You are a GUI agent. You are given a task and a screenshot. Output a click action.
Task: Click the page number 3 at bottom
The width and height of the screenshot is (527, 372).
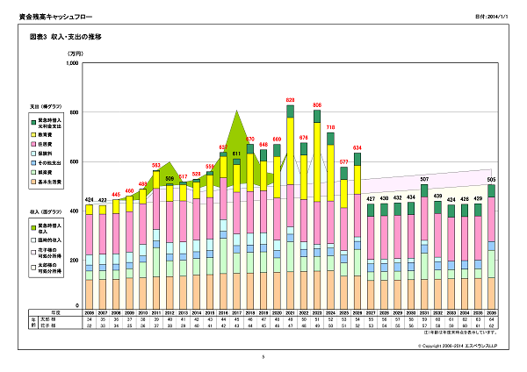click(x=263, y=357)
